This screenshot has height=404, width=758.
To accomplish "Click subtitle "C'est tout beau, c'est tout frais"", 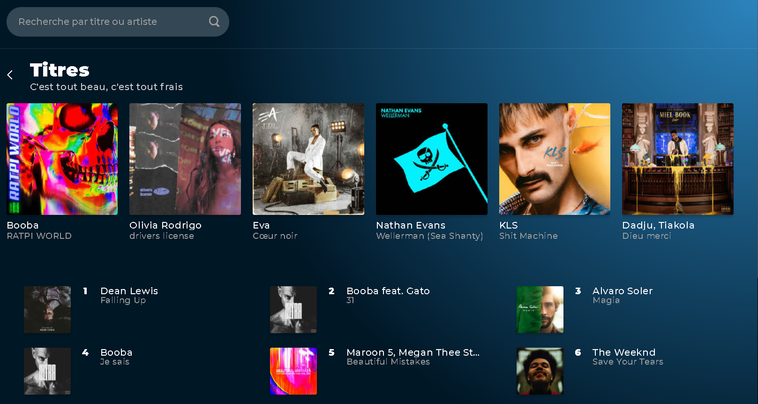I will [106, 87].
